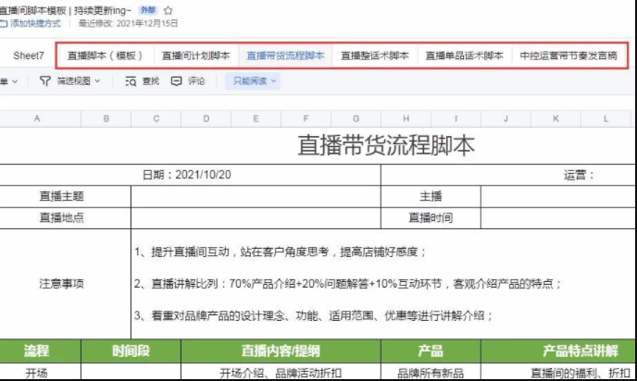The height and width of the screenshot is (381, 637).
Task: Click the 开场介绍、品牌活动折扣 cell
Action: (281, 372)
